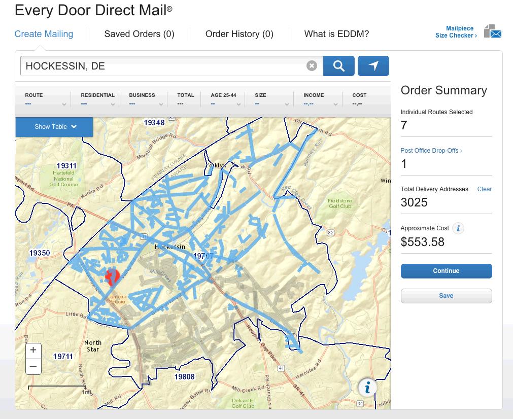Click the 19808 ZIP label on the map
513x419 pixels.
coord(185,377)
